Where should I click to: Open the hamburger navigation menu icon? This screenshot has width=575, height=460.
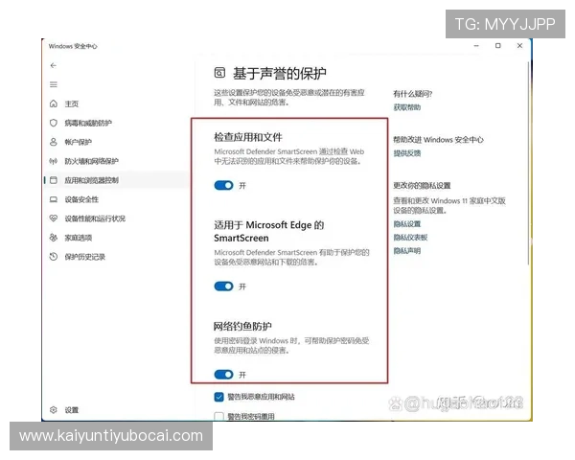coord(54,84)
